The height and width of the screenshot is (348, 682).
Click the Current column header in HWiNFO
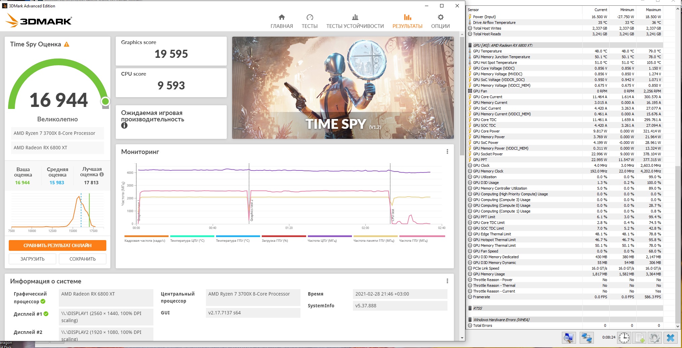click(x=601, y=10)
